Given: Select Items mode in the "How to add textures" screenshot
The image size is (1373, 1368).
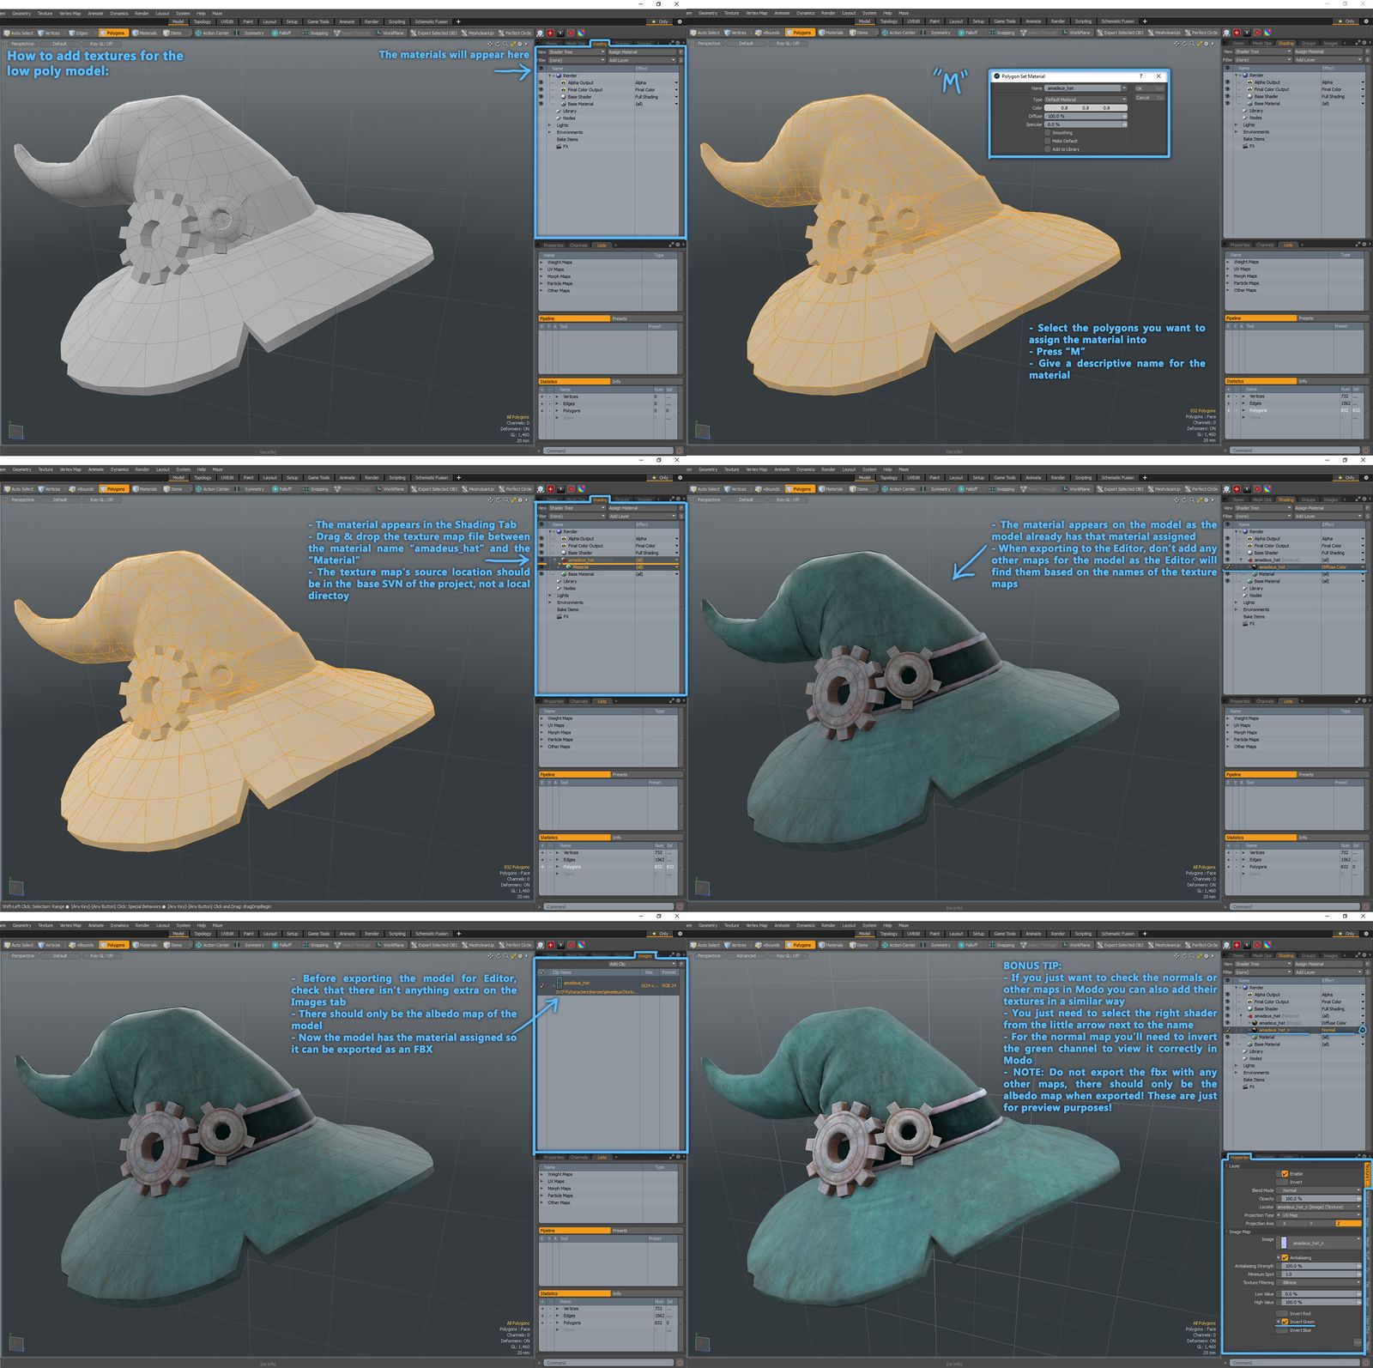Looking at the screenshot, I should (x=172, y=33).
